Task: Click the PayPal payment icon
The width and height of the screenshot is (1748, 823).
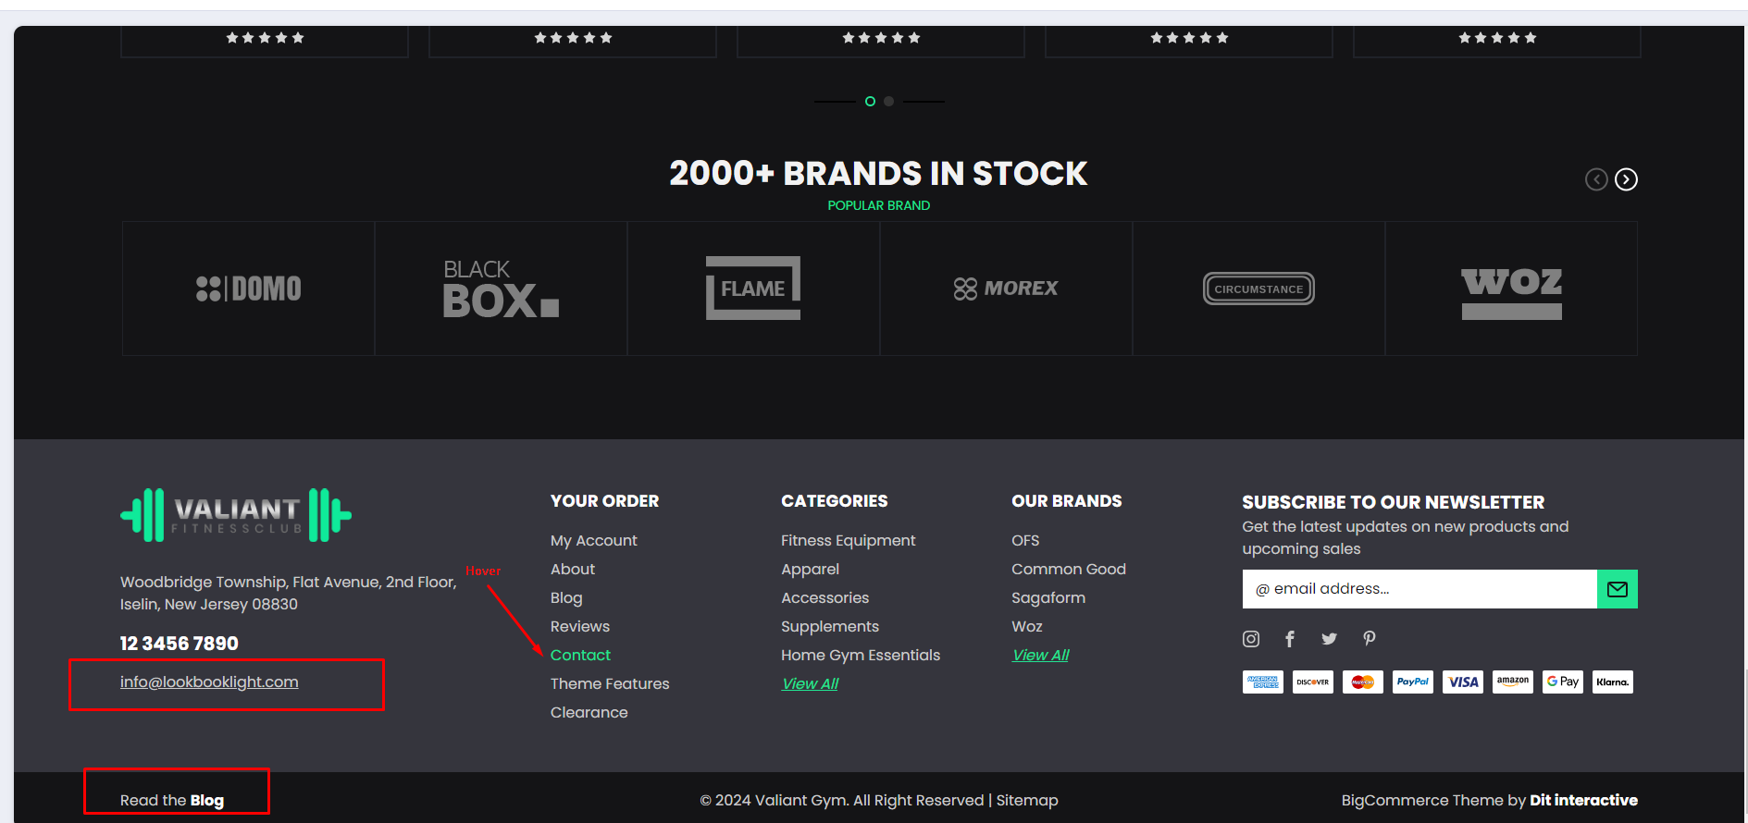Action: 1413,682
